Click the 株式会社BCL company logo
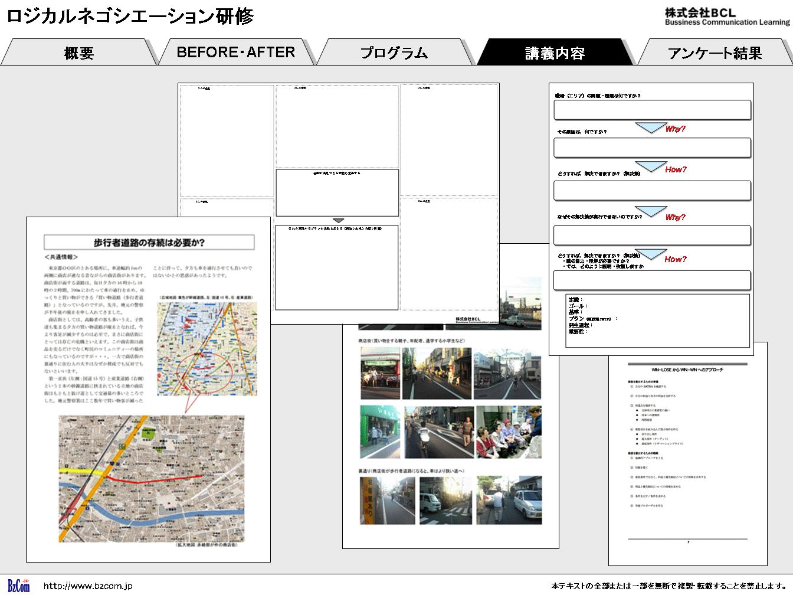 point(727,16)
